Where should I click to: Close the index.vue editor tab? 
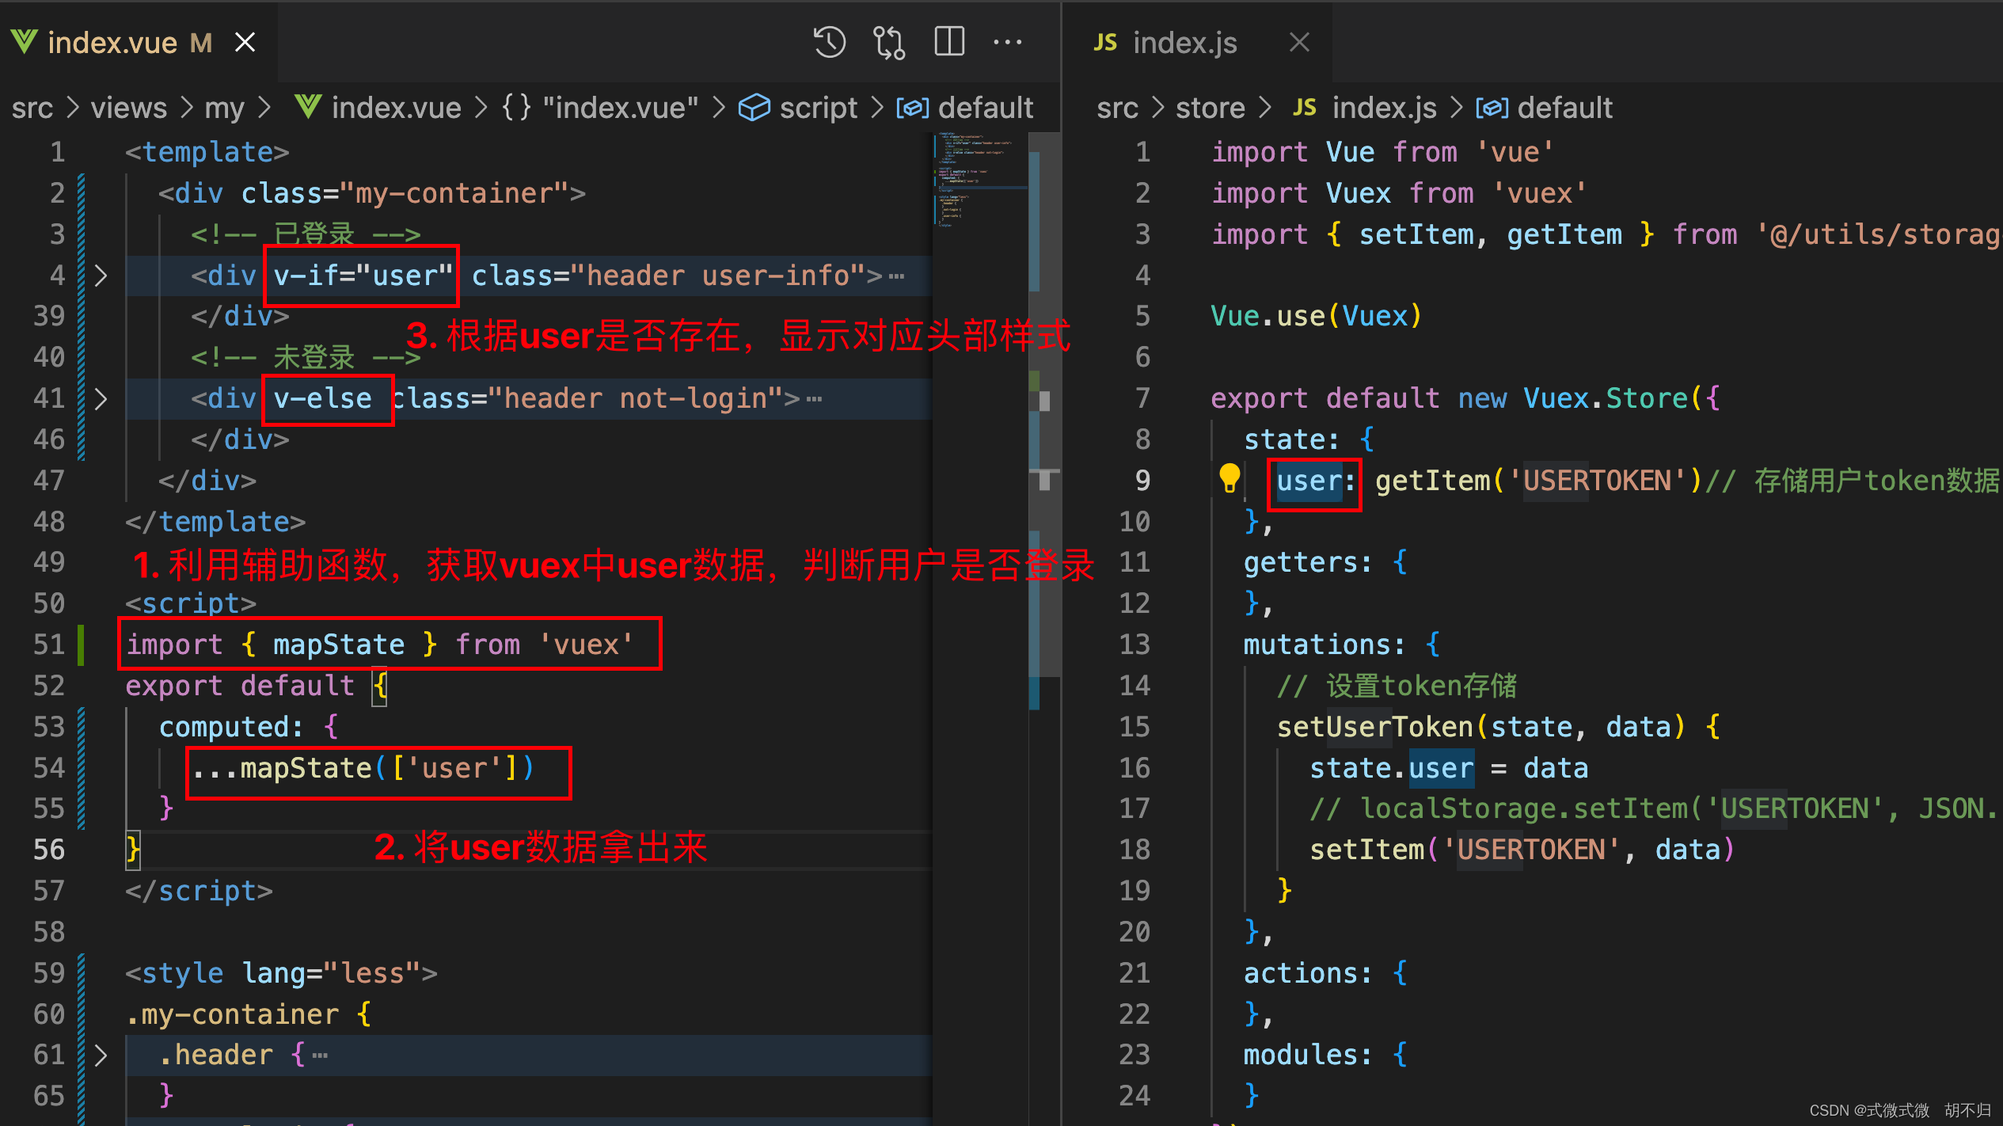pyautogui.click(x=245, y=42)
